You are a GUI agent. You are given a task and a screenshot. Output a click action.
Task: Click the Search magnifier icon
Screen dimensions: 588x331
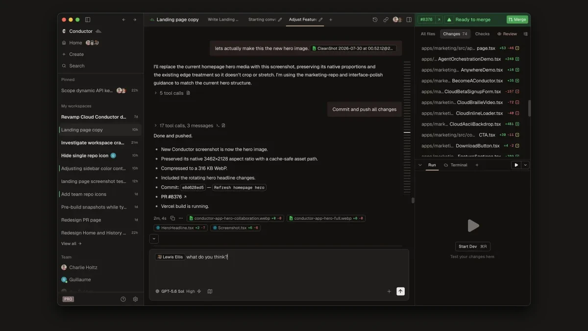[64, 66]
